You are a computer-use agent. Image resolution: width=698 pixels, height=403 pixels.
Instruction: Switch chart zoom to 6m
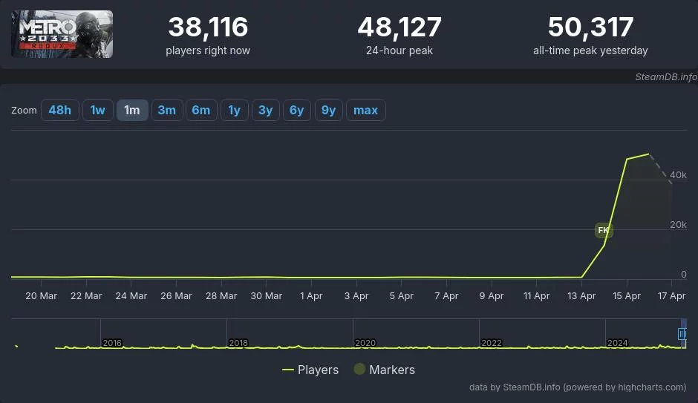[200, 111]
